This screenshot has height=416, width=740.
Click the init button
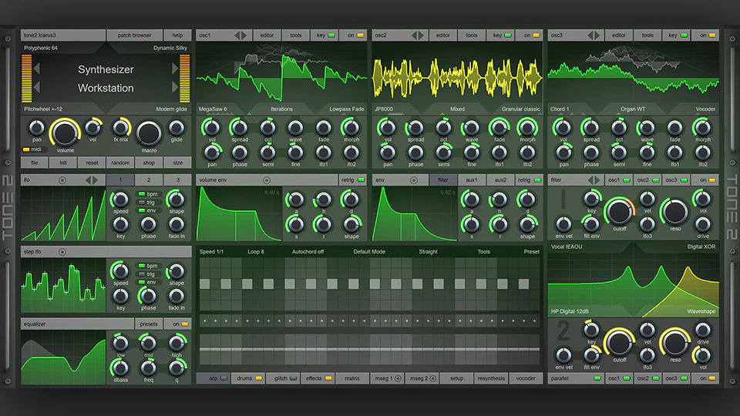click(x=63, y=163)
